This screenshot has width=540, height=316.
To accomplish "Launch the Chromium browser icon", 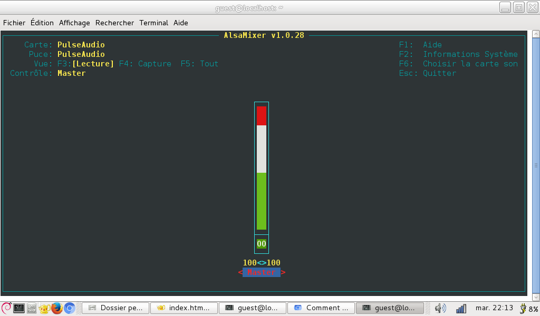I will 69,308.
